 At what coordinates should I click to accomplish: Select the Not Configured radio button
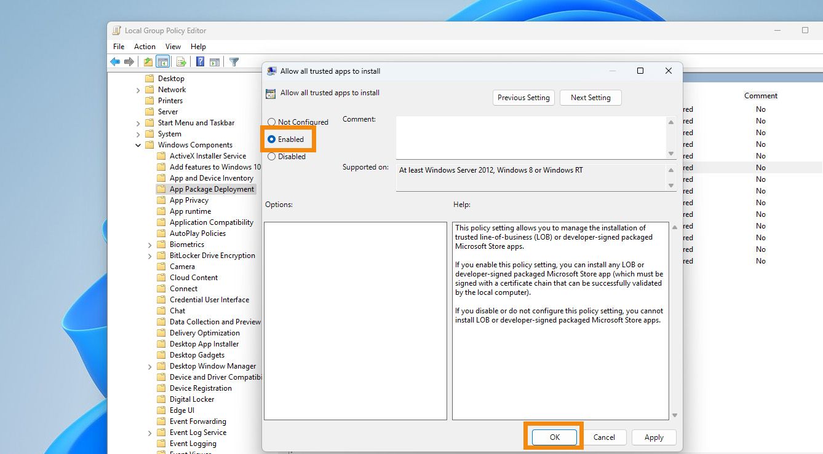pos(271,122)
